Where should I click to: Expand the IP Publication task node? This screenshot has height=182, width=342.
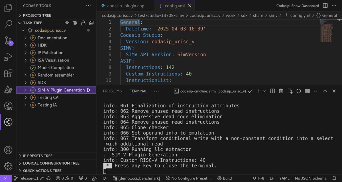pos(26,53)
